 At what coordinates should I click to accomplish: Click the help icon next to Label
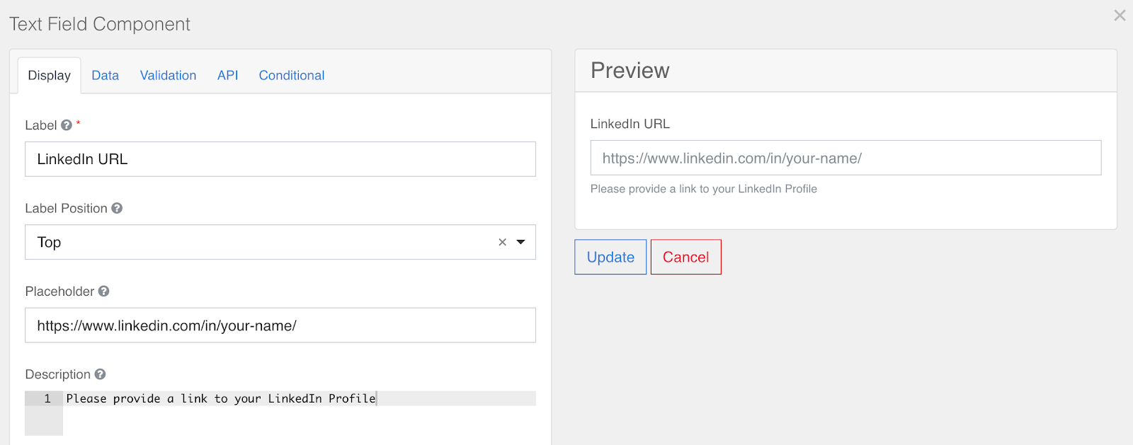[x=67, y=125]
